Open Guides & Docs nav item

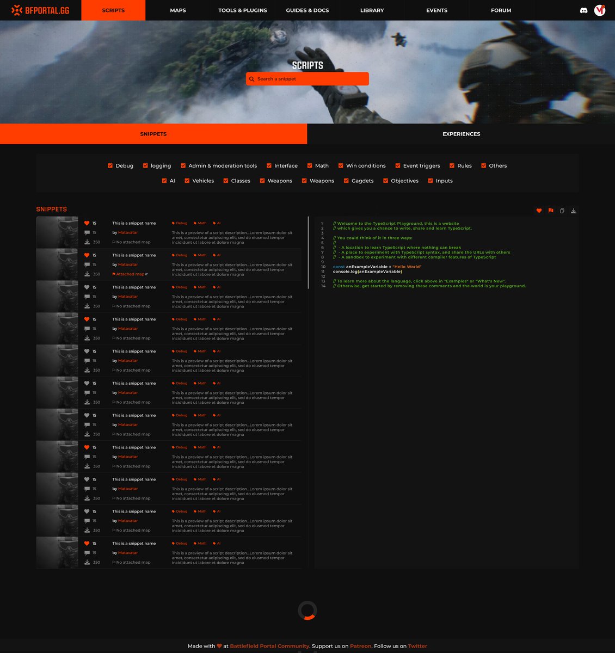(x=307, y=10)
